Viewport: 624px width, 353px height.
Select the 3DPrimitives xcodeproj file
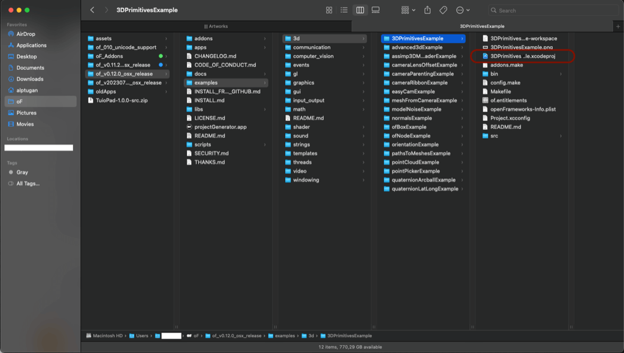522,56
